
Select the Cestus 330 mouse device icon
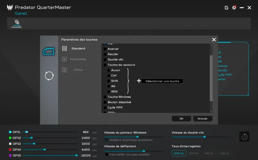coord(16,23)
